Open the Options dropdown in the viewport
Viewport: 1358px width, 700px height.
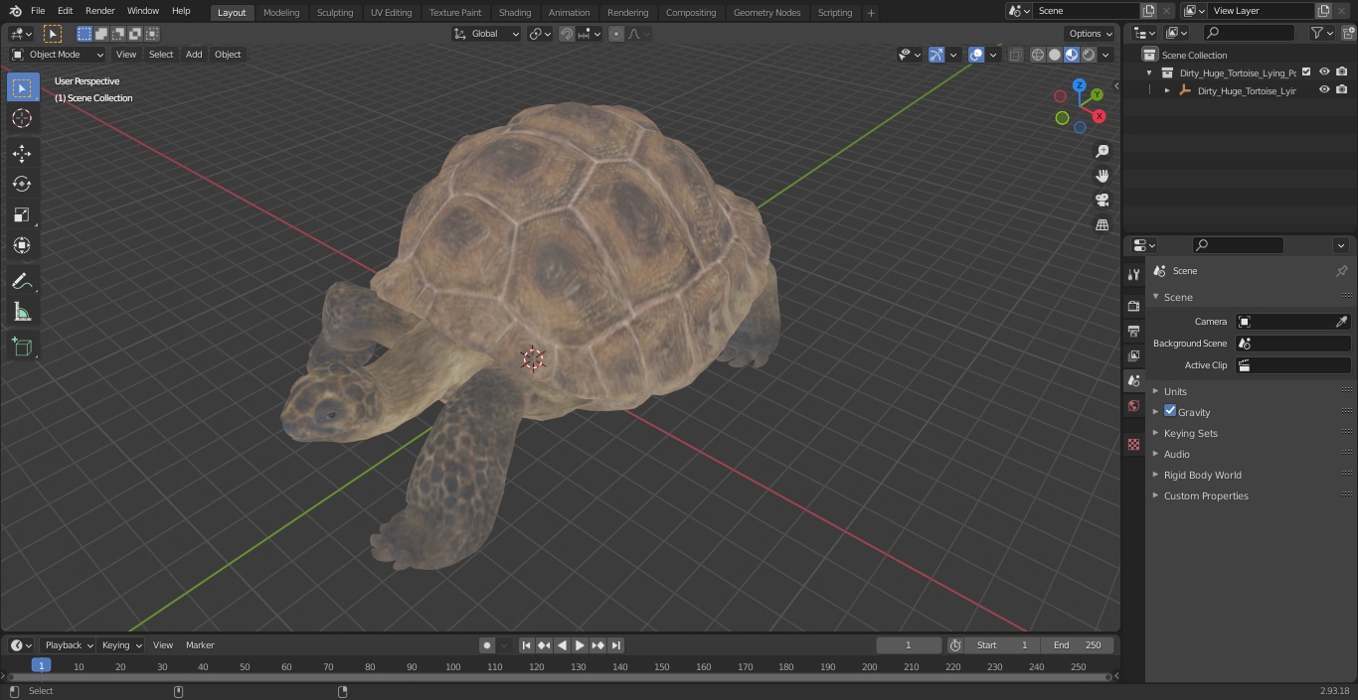click(1091, 34)
